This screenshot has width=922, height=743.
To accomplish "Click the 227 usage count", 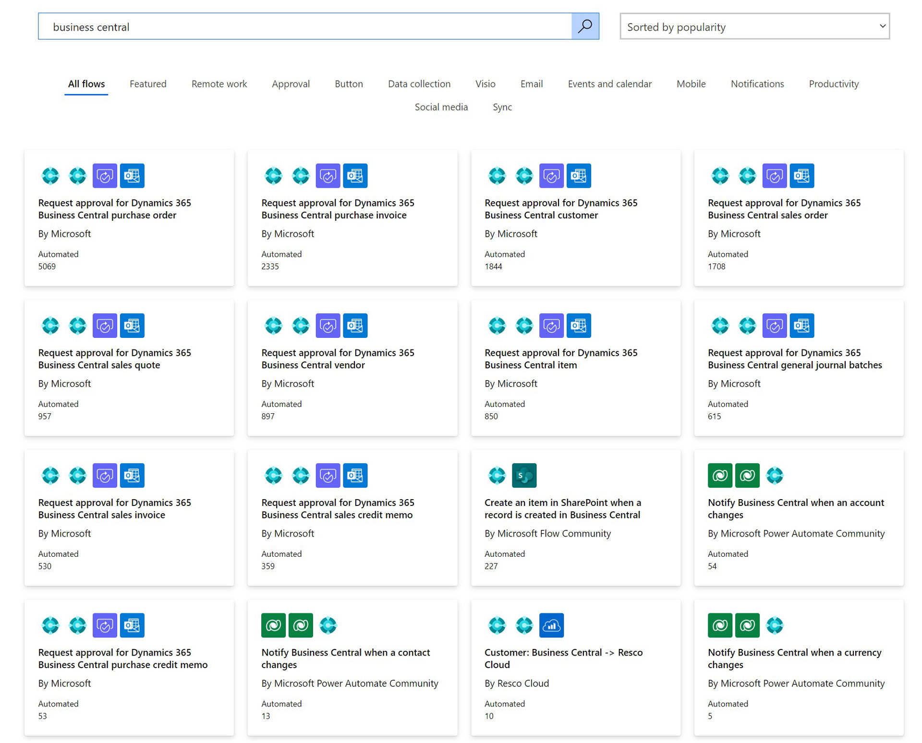I will [x=491, y=566].
